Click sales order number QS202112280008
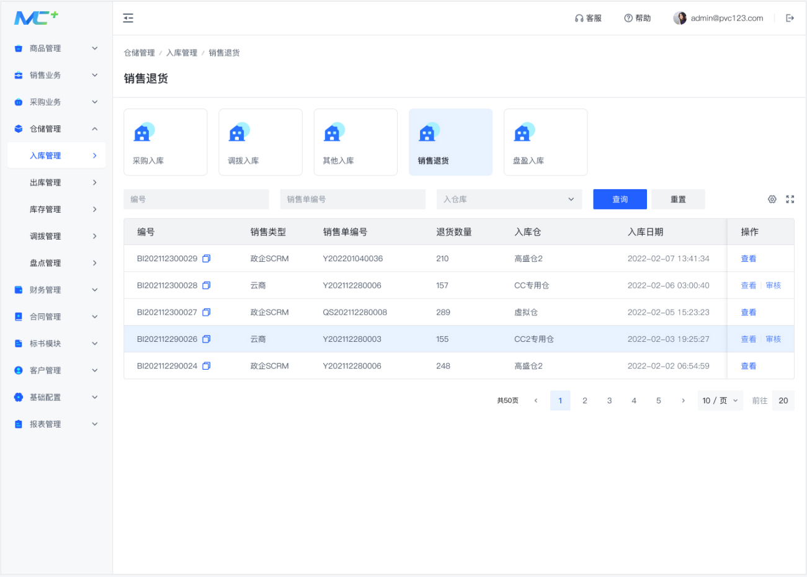The image size is (807, 577). click(355, 312)
